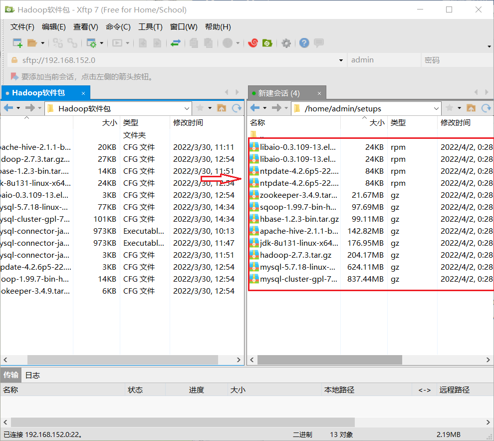This screenshot has height=441, width=494.
Task: Sort remote files by 类型 column
Action: coord(412,123)
